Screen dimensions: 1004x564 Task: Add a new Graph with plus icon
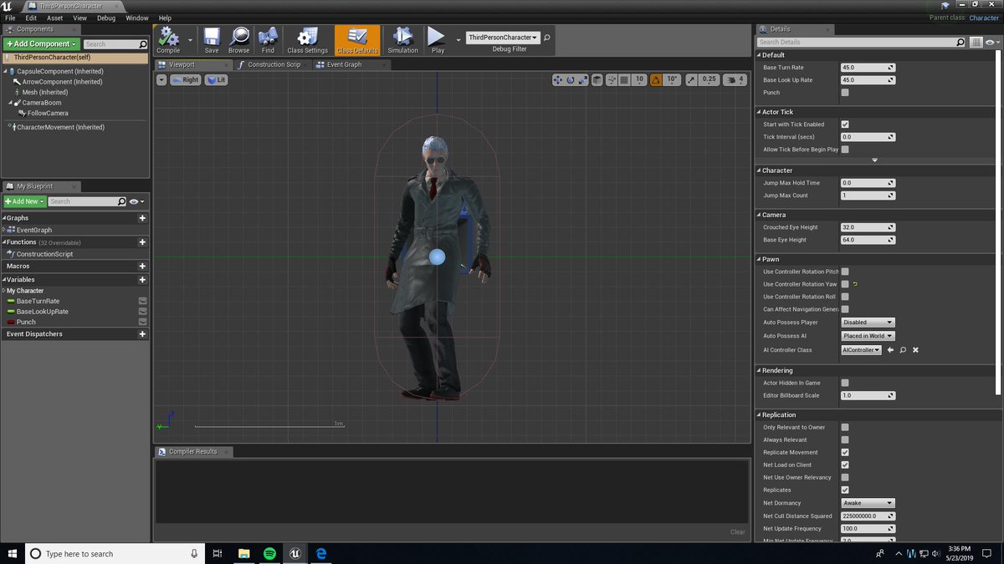pyautogui.click(x=142, y=218)
